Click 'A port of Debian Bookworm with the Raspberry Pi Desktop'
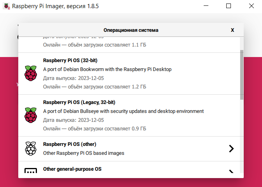262x187 pixels. [107, 69]
